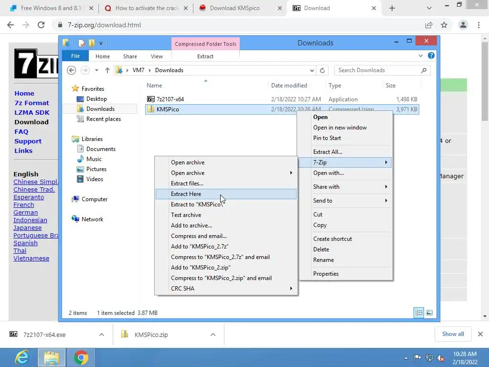Click the Chrome address bar URL
489x367 pixels.
coord(104,25)
